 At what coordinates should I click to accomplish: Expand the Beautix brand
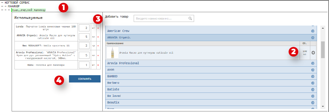coord(313,103)
